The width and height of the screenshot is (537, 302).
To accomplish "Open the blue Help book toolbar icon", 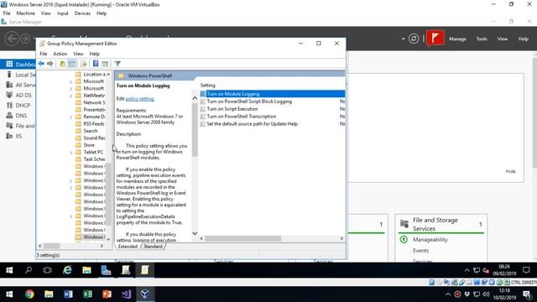I will 96,64.
